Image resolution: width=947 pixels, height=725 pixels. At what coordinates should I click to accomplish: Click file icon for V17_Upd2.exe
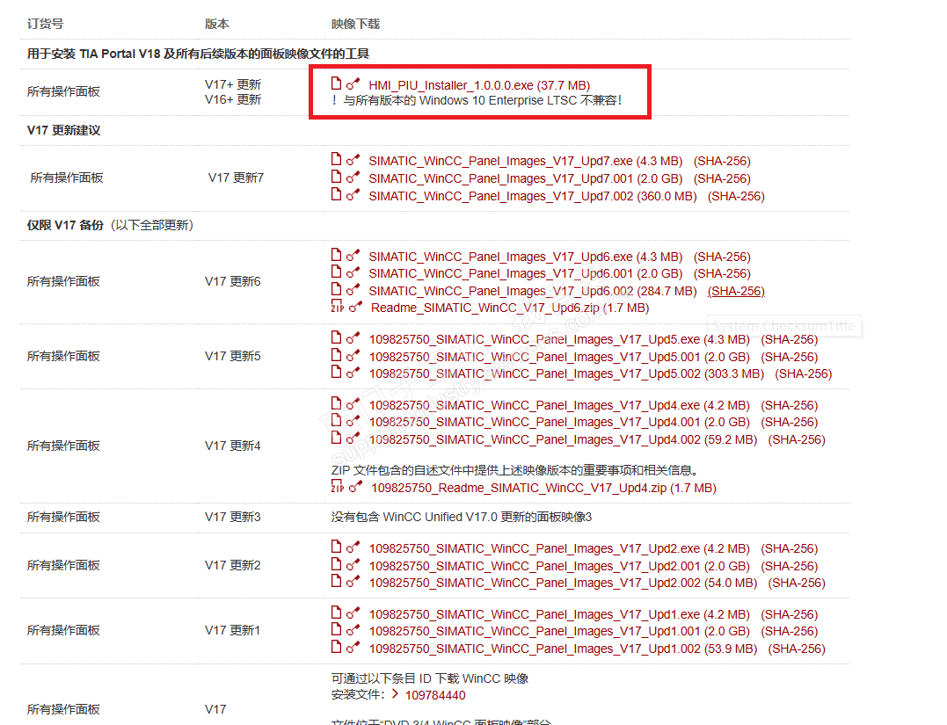(x=337, y=547)
